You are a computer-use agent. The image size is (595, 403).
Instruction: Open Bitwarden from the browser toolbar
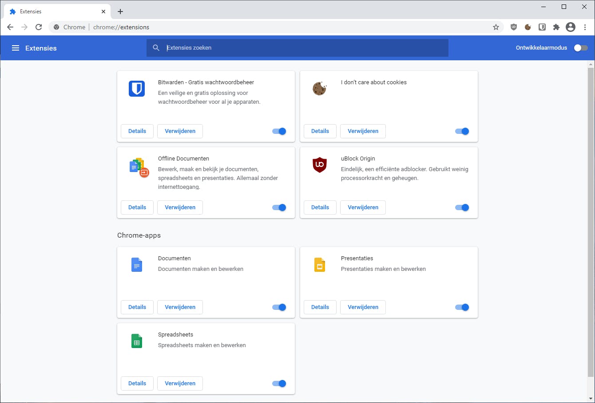coord(542,27)
